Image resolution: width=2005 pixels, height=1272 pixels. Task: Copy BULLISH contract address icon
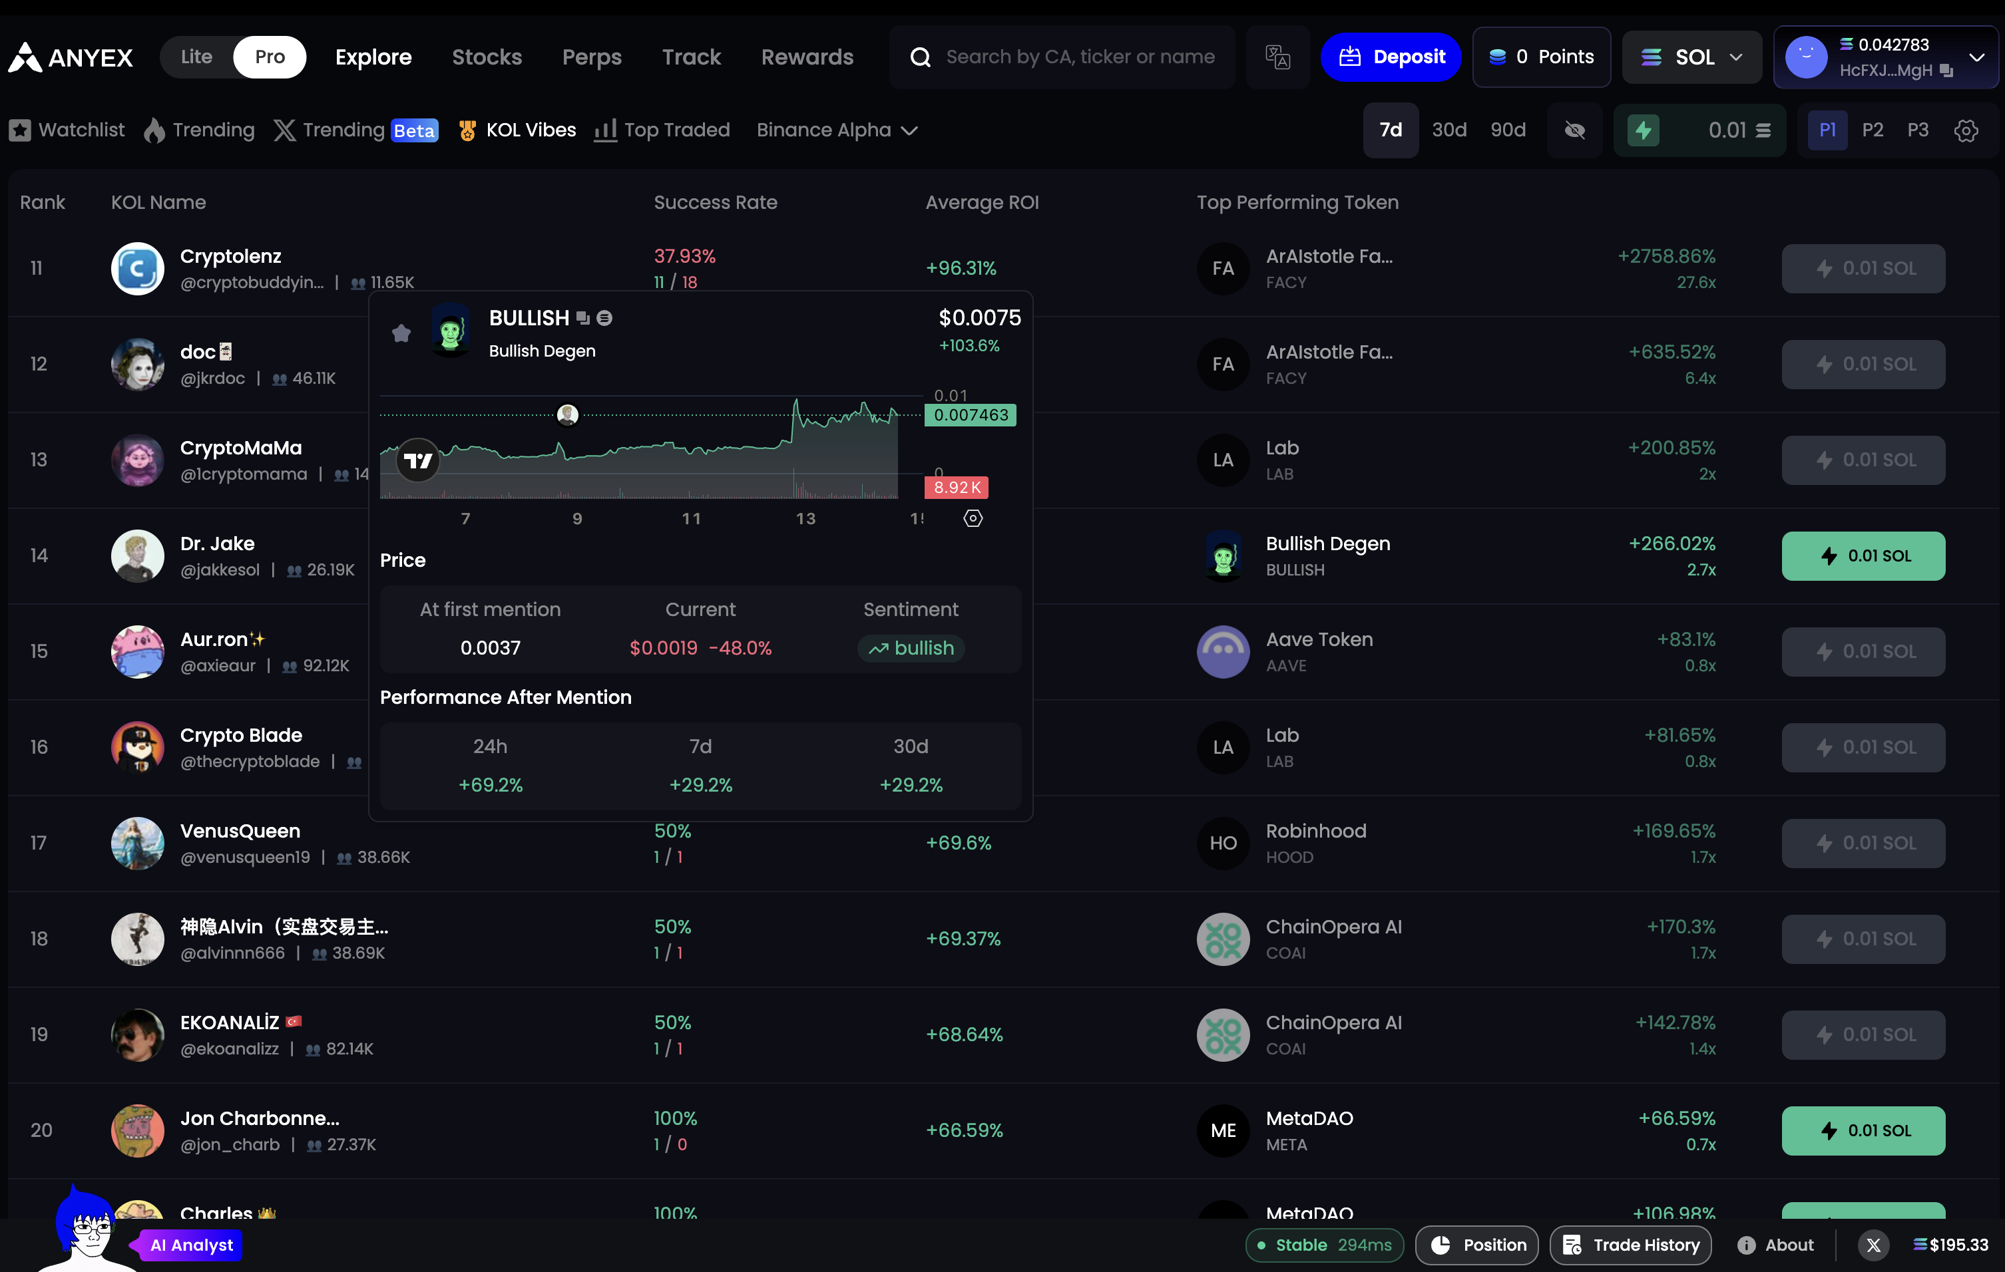click(583, 318)
